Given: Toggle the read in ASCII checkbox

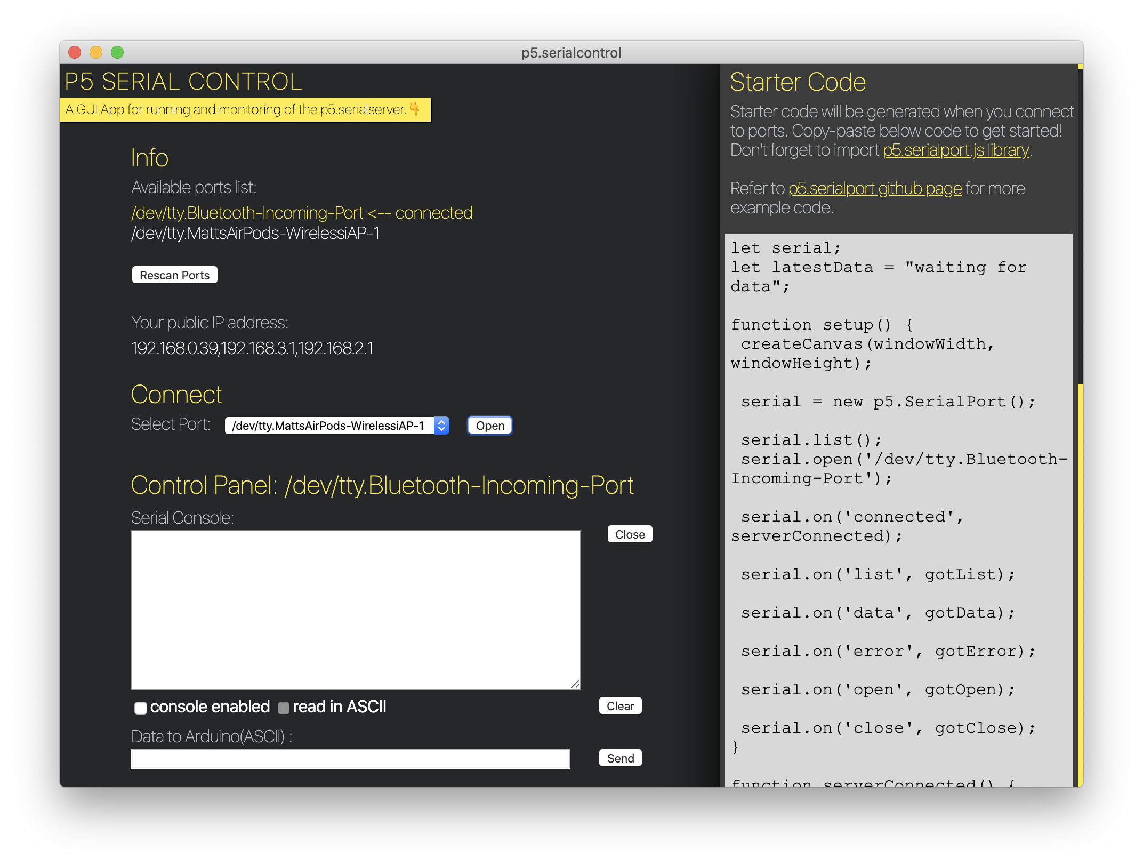Looking at the screenshot, I should tap(284, 708).
